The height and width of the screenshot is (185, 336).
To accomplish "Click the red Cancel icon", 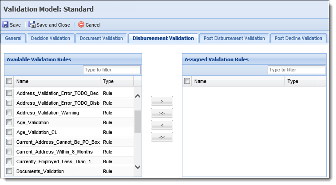I will tap(81, 25).
